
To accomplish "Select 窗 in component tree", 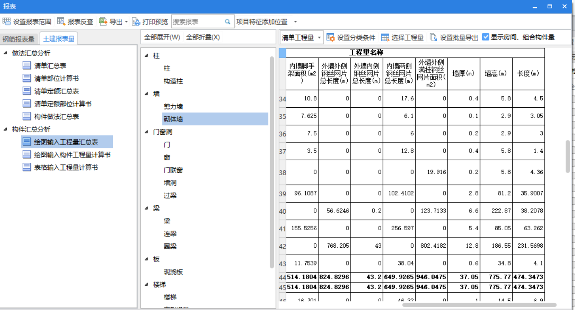I will point(167,157).
